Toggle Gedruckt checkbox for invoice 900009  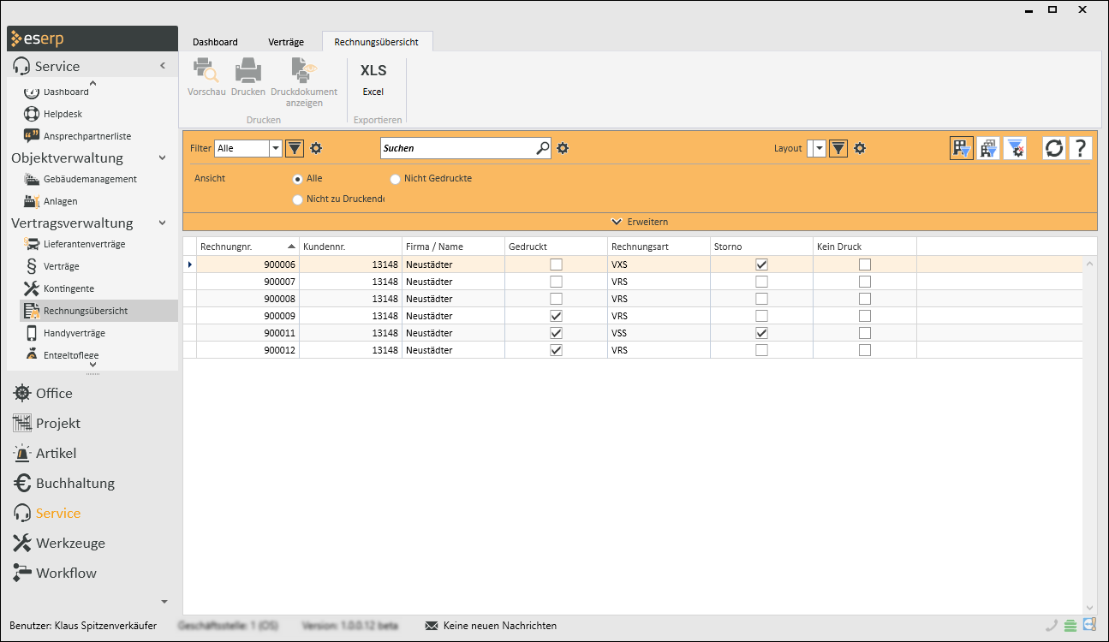[557, 316]
